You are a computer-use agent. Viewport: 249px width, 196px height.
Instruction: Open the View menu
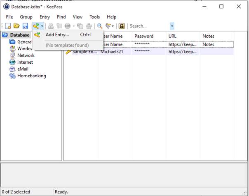click(78, 17)
